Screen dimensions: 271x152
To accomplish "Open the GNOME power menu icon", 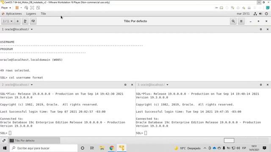I will 266,14.
